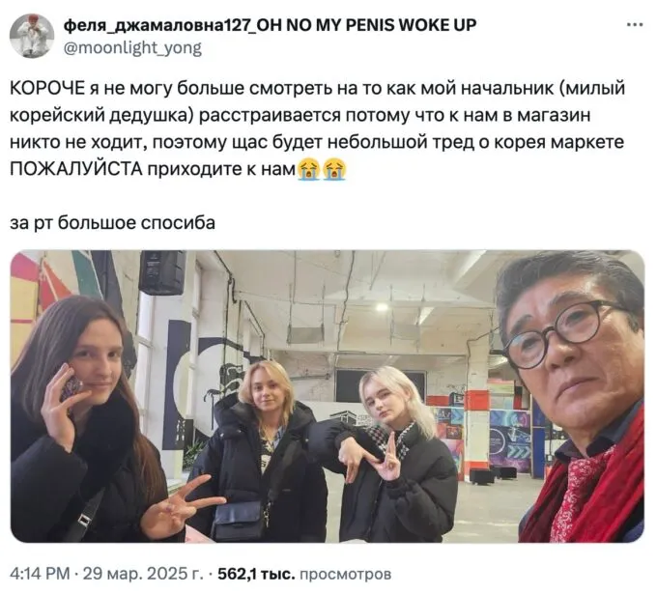Open the 4:14 PM timestamp link
This screenshot has width=657, height=595.
40,573
